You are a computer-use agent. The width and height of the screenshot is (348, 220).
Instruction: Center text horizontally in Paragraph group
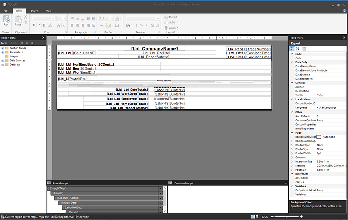click(x=78, y=25)
